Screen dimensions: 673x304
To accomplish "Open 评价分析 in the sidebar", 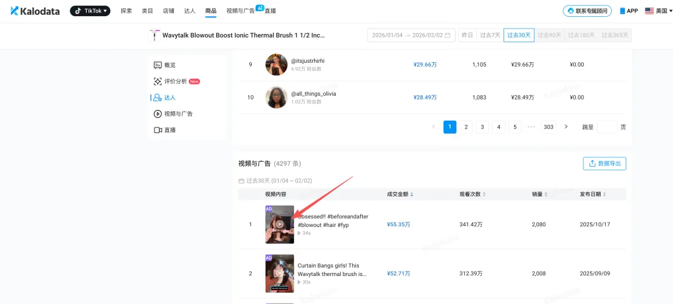I will click(176, 81).
